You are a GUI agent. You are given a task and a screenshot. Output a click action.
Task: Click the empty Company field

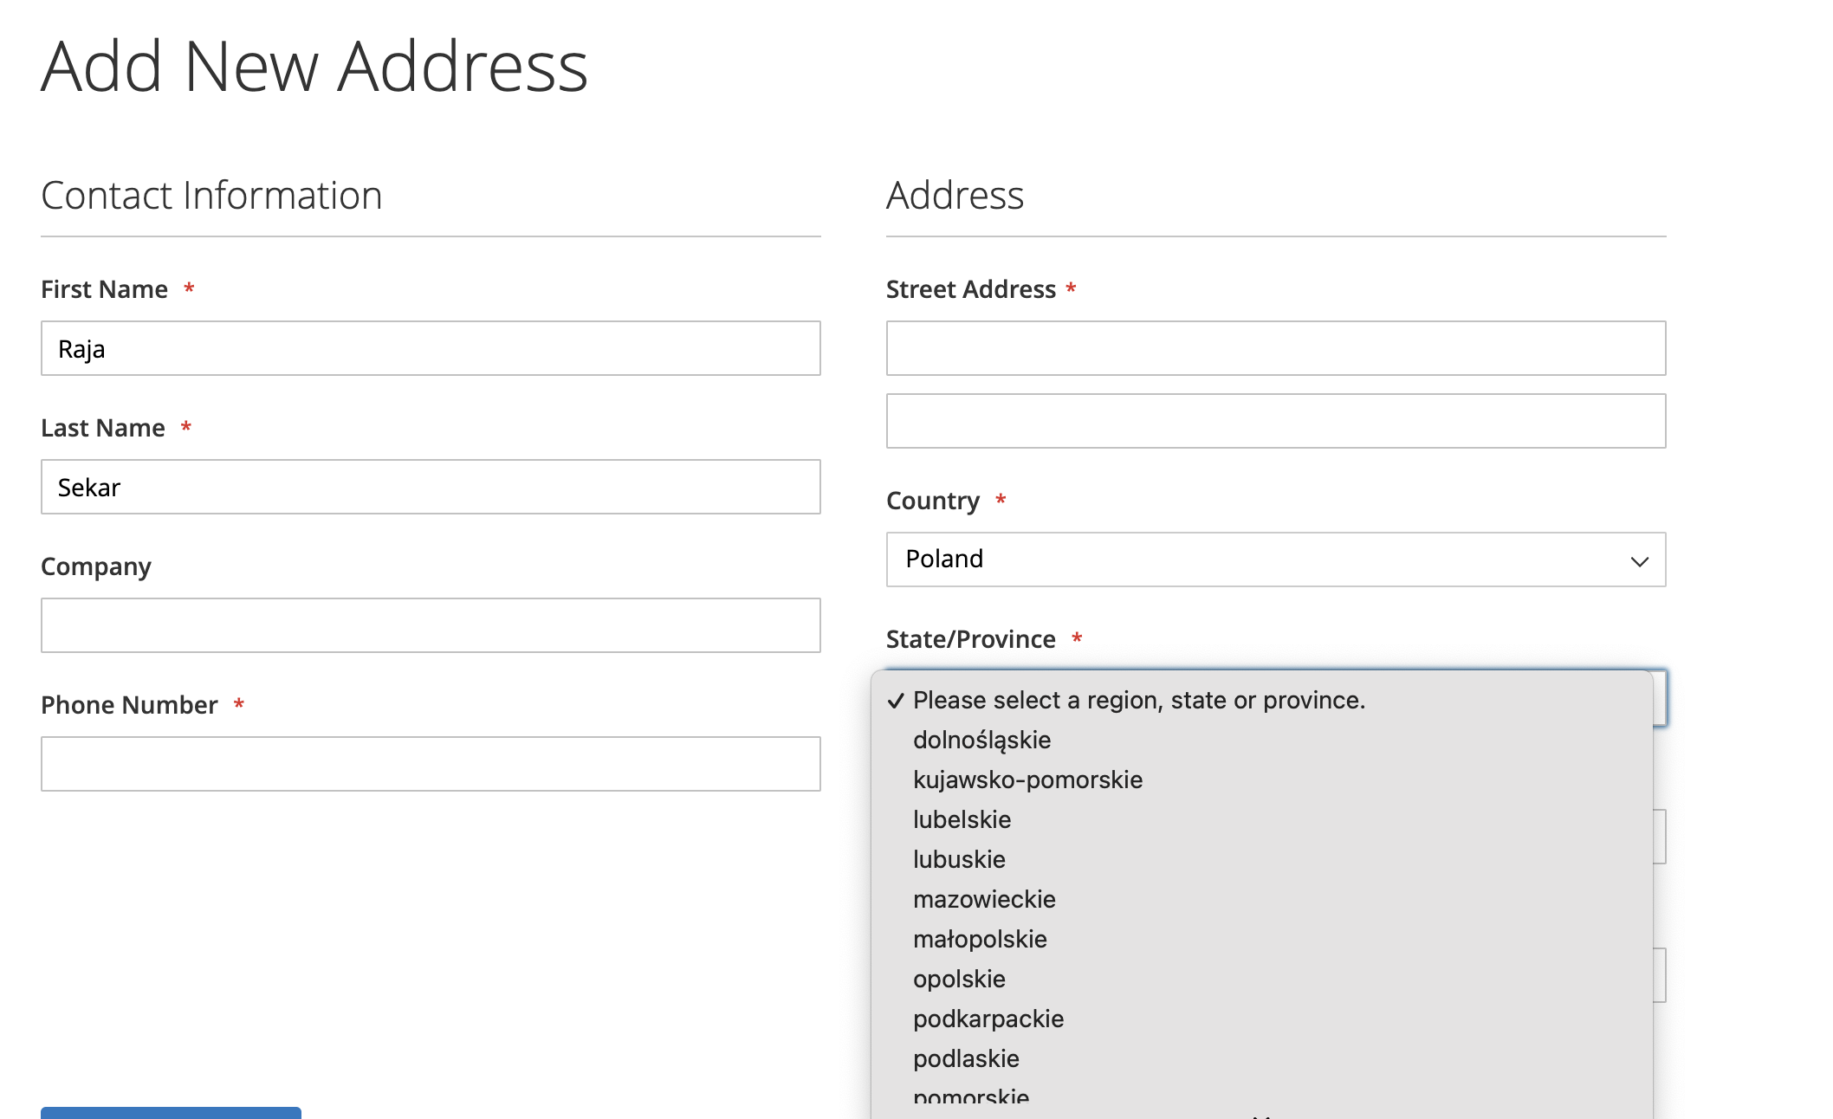[431, 624]
